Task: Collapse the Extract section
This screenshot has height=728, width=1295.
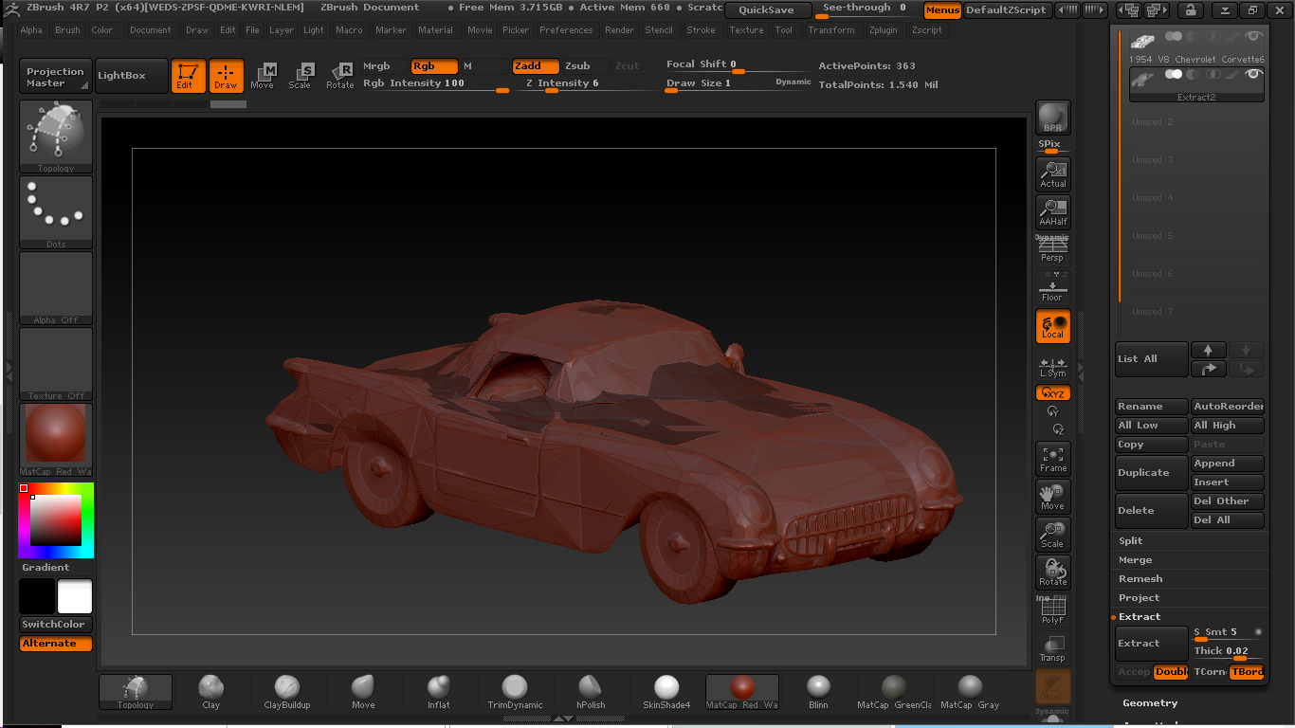Action: point(1140,617)
